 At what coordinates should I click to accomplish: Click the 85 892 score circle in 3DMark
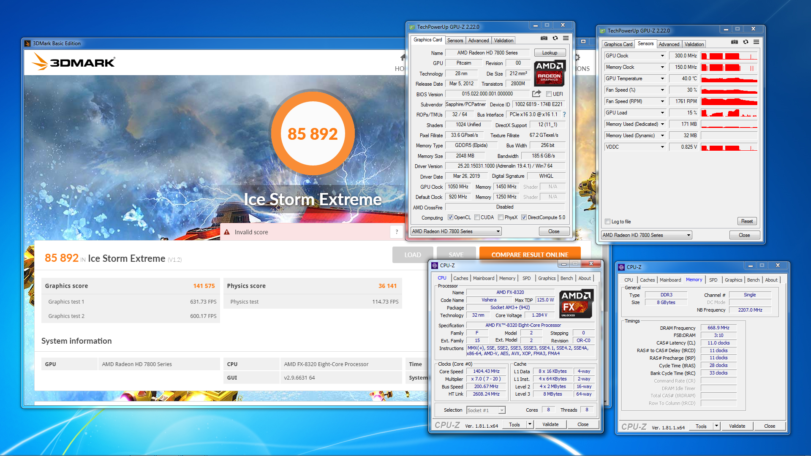point(313,133)
